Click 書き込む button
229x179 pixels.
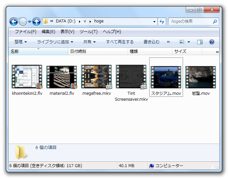(152, 42)
